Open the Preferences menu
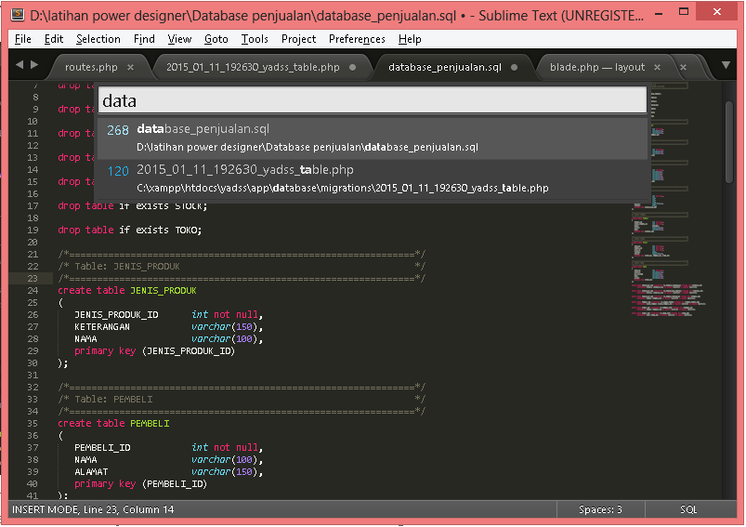 [x=357, y=39]
